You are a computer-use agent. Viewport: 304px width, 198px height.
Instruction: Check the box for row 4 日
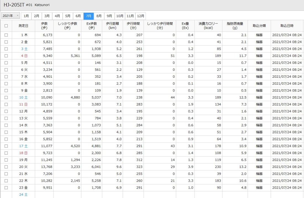(6, 56)
